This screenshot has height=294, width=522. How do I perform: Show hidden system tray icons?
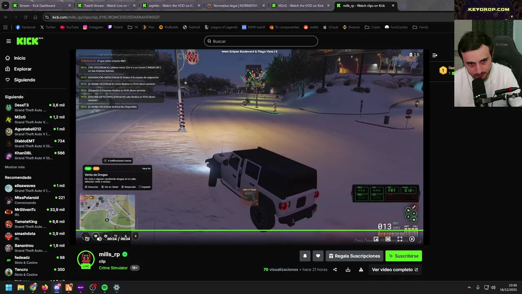pyautogui.click(x=469, y=287)
